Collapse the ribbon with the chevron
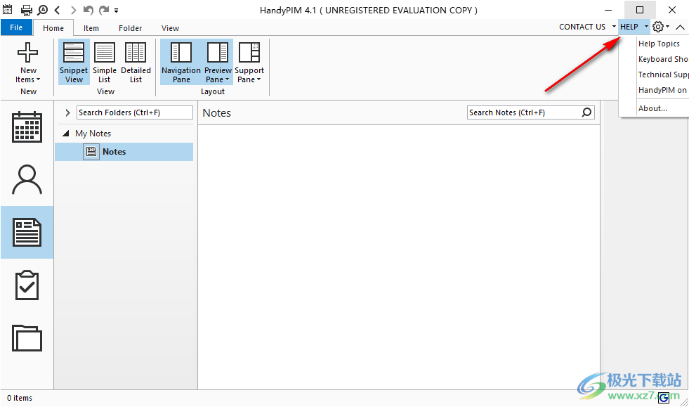Screen dimensions: 689x407 tap(680, 27)
